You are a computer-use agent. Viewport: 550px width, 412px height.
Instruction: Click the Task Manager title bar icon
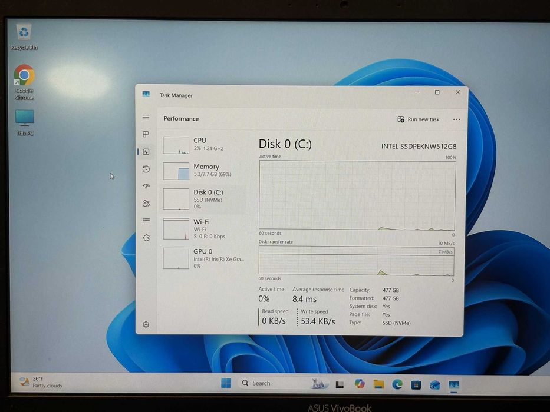pos(146,94)
